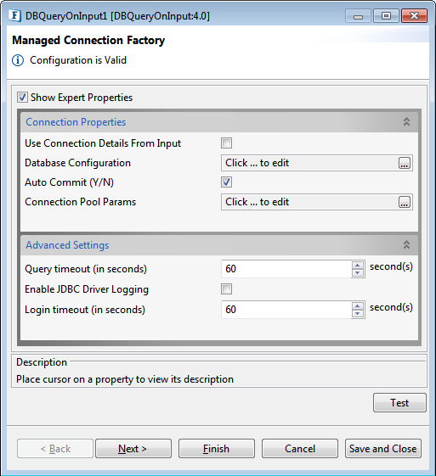
Task: Open Connection Pool Params ellipsis editor button
Action: (x=405, y=202)
